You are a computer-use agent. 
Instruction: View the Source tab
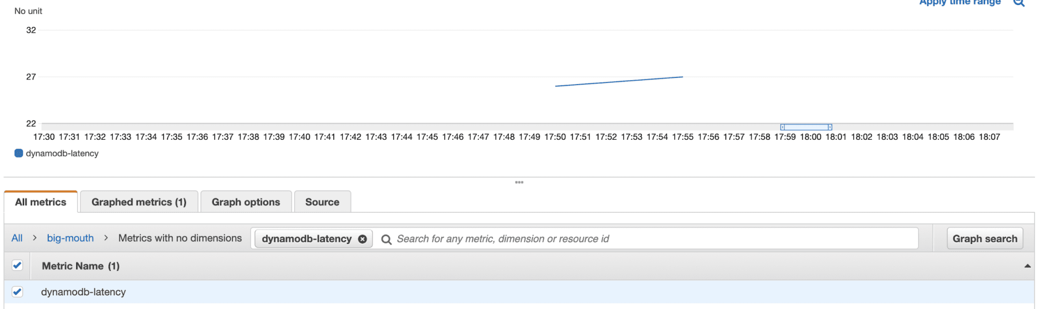[x=322, y=202]
